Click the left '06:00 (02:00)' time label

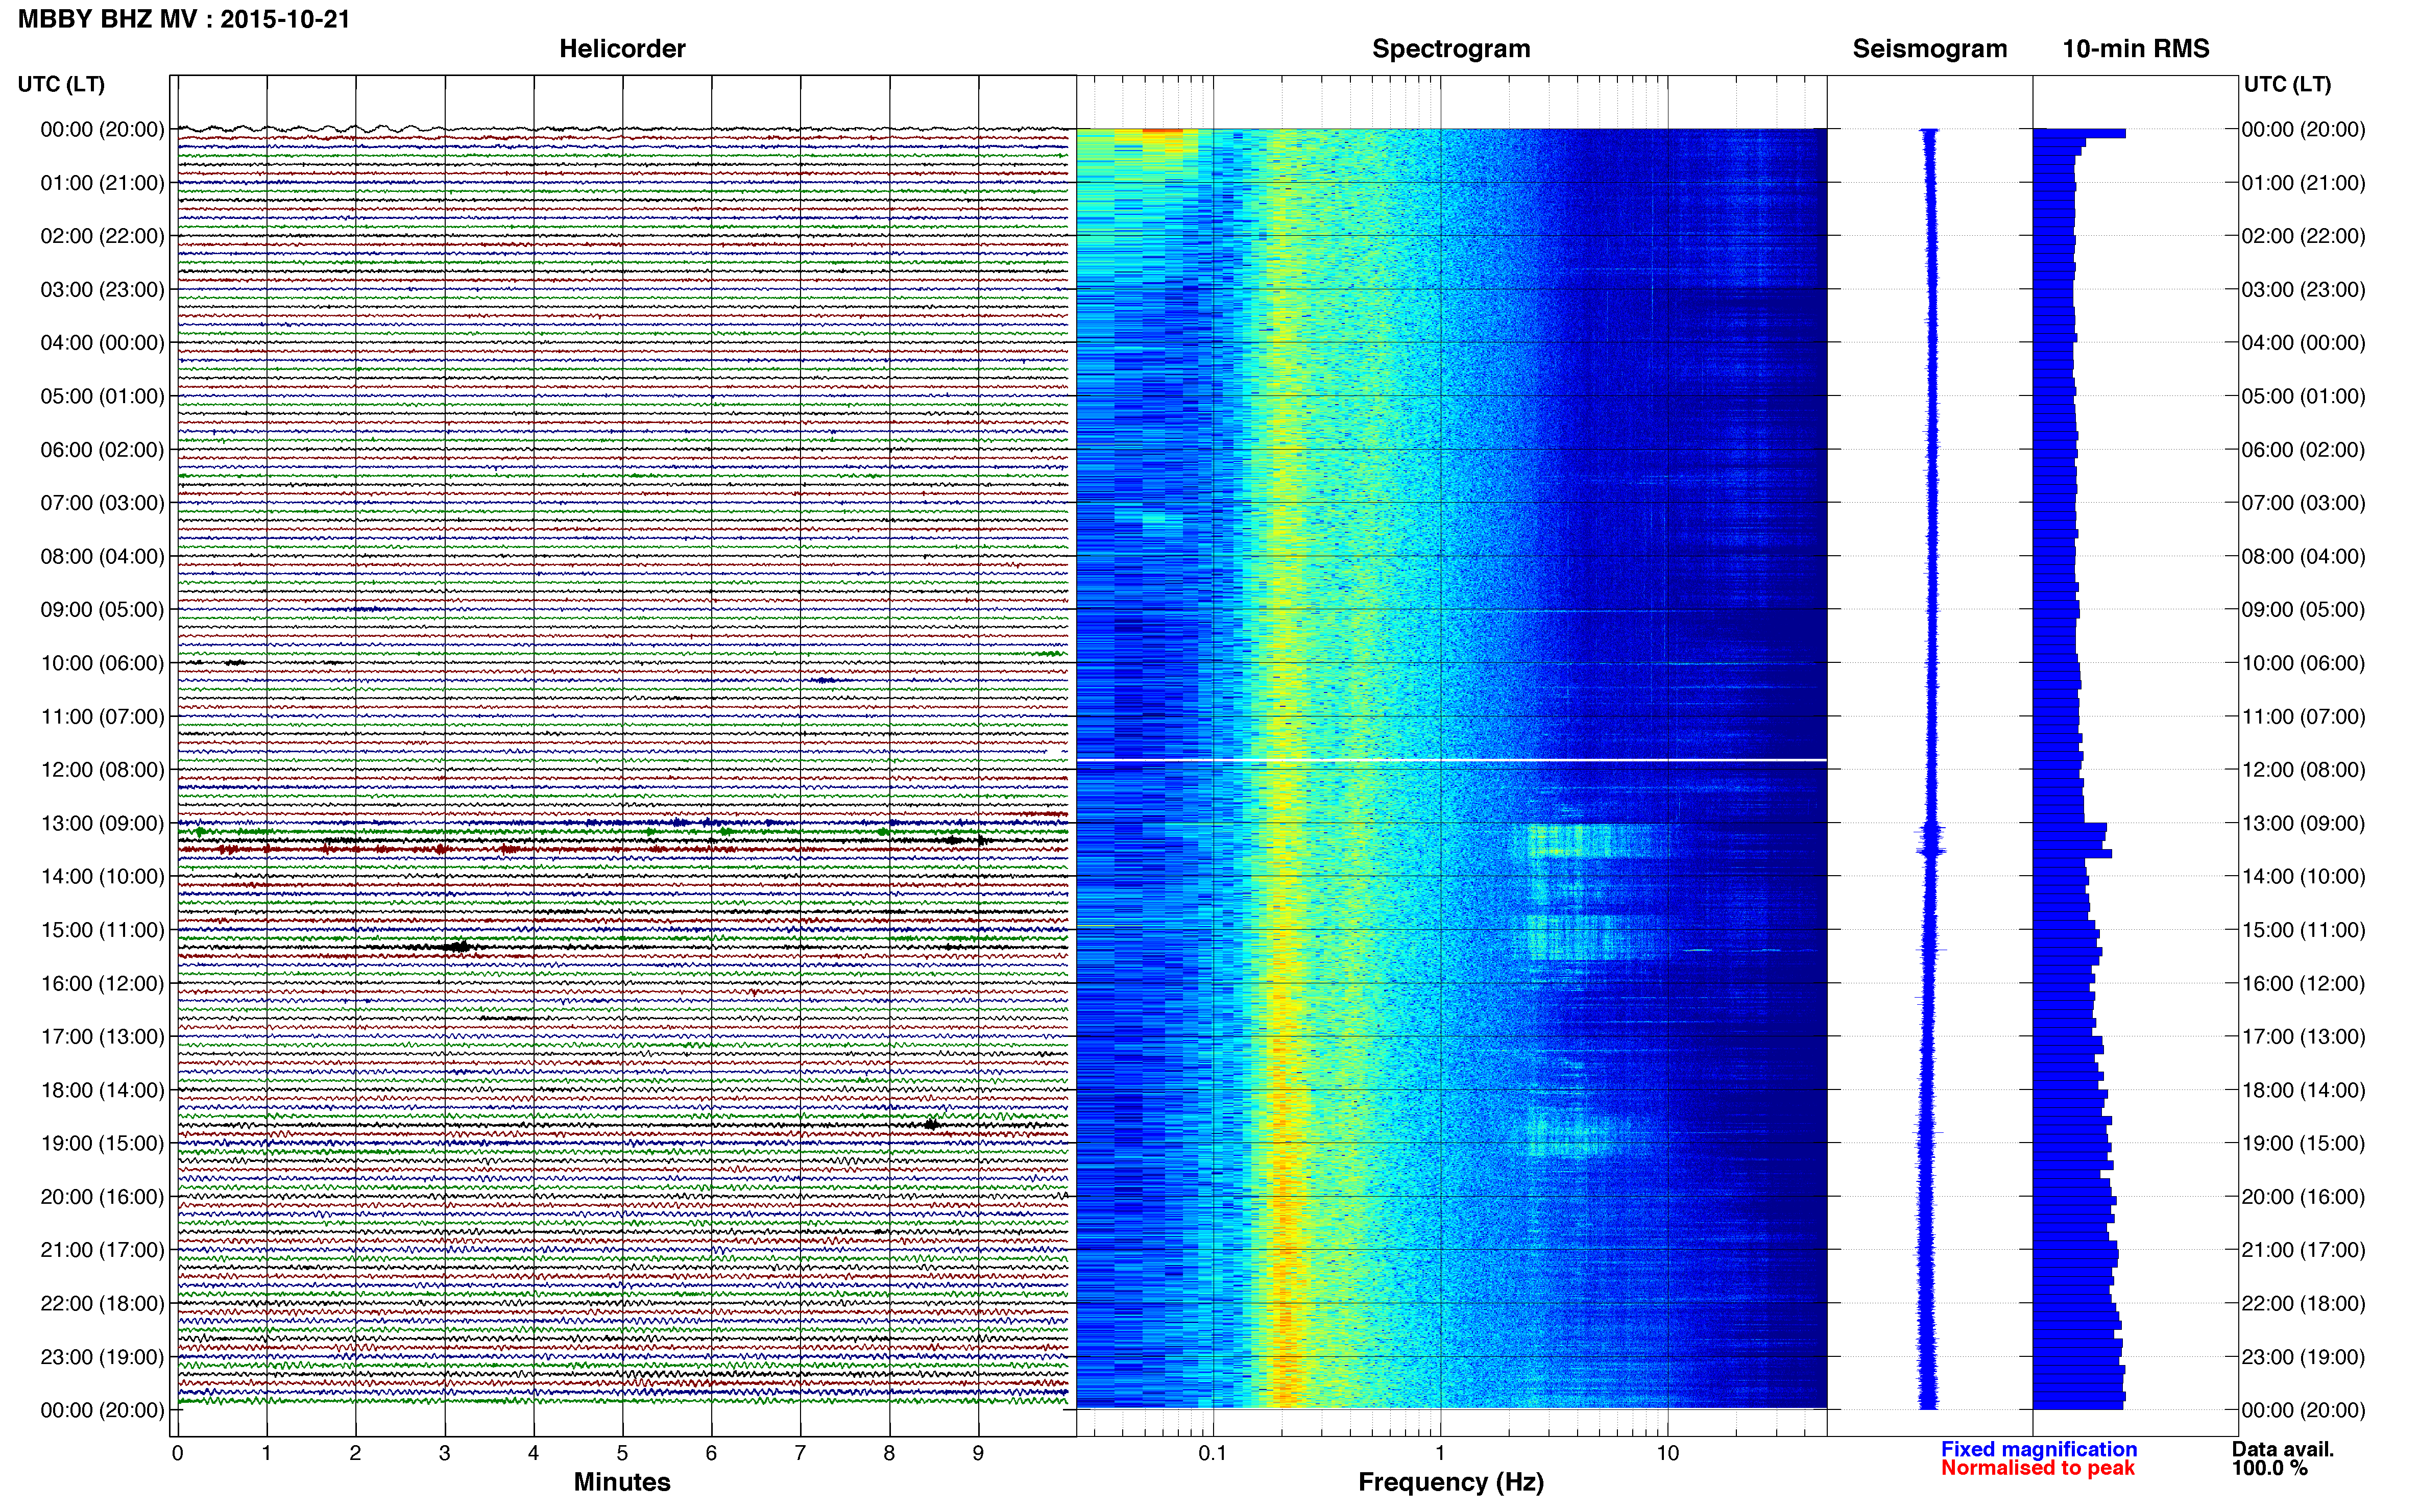coord(102,450)
